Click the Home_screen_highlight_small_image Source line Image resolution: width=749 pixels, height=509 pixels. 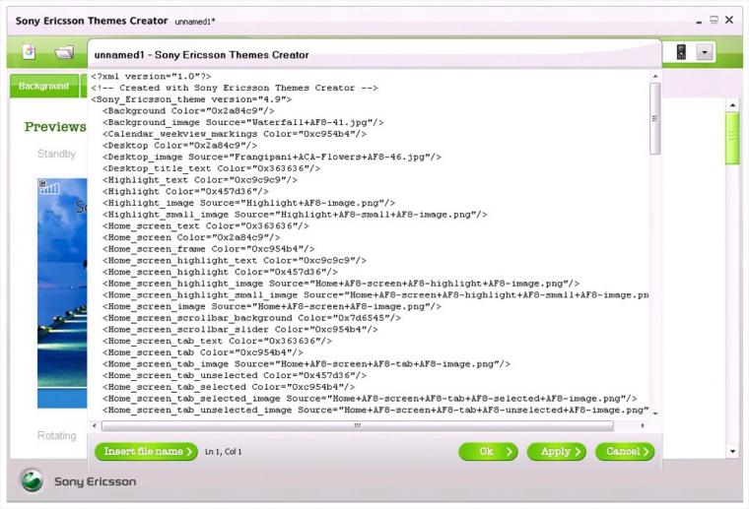pyautogui.click(x=375, y=294)
